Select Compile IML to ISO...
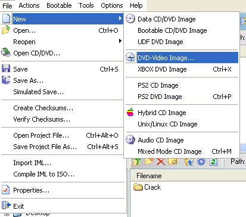This screenshot has width=246, height=217. click(62, 174)
